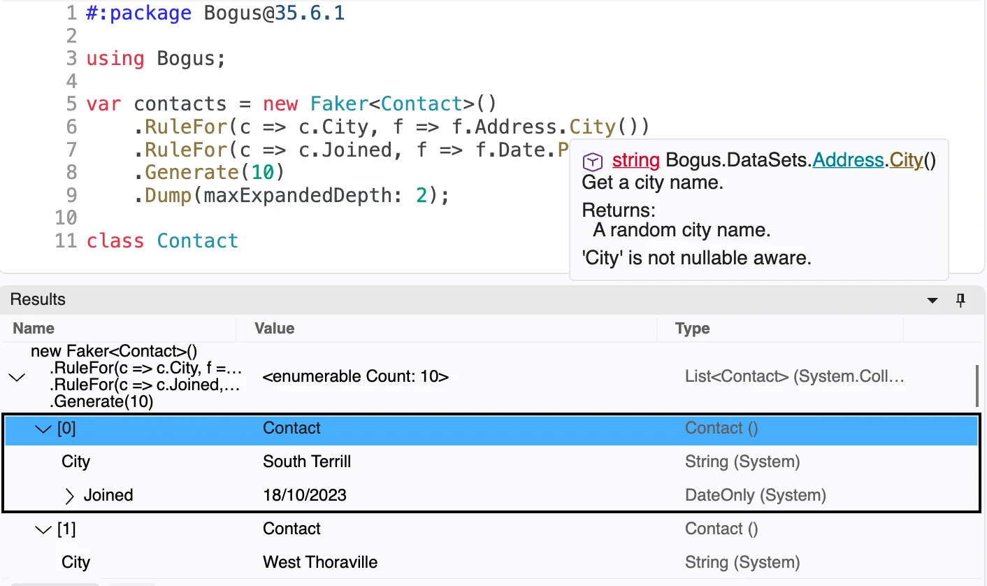Screen dimensions: 987x586
Task: Click the 'using Bogus;' code line
Action: 156,59
